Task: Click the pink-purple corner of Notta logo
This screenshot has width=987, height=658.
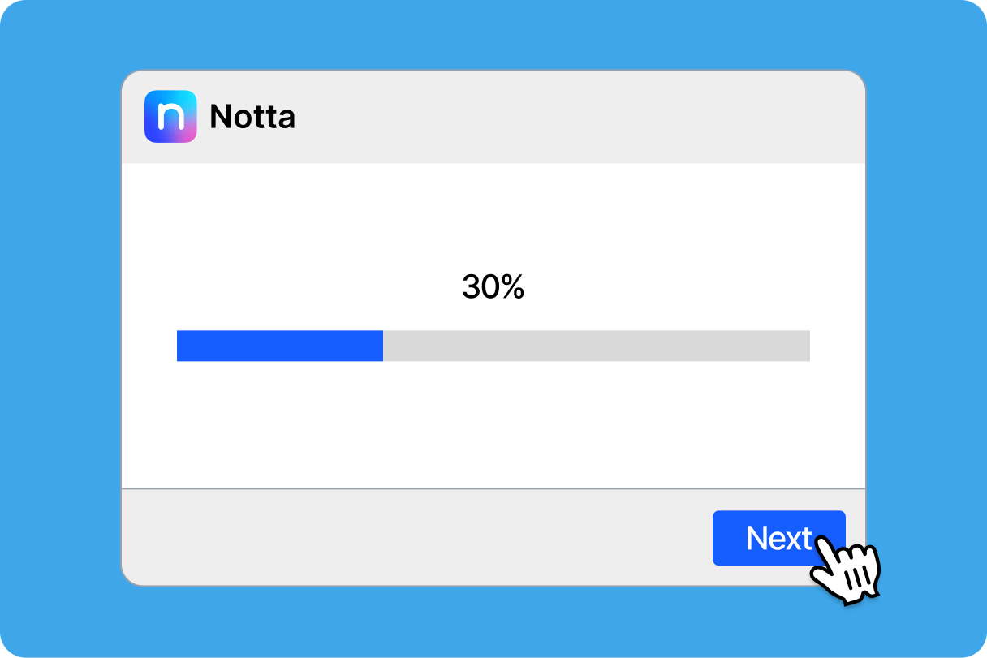Action: pos(188,135)
